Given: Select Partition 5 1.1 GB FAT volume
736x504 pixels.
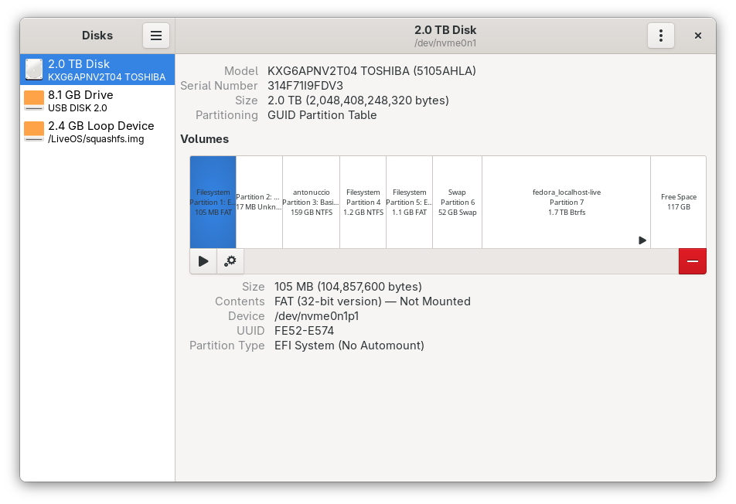Looking at the screenshot, I should [x=409, y=202].
